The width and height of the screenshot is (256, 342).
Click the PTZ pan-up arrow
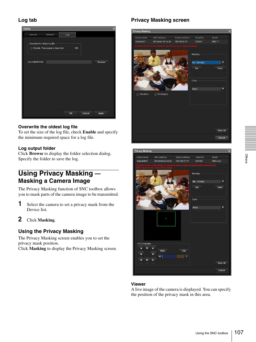click(147, 248)
